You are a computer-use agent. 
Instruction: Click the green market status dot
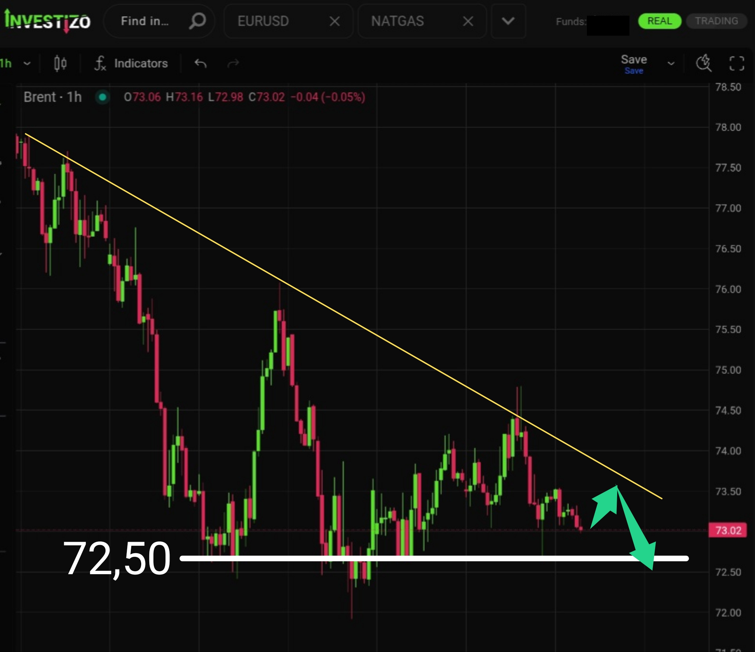point(102,97)
